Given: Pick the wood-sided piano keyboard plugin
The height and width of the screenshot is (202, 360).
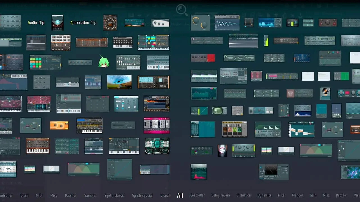Looking at the screenshot, I should pos(38,146).
